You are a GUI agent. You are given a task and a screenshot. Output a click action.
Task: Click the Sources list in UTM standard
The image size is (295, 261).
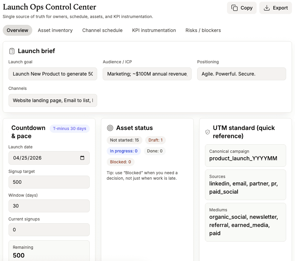click(245, 185)
